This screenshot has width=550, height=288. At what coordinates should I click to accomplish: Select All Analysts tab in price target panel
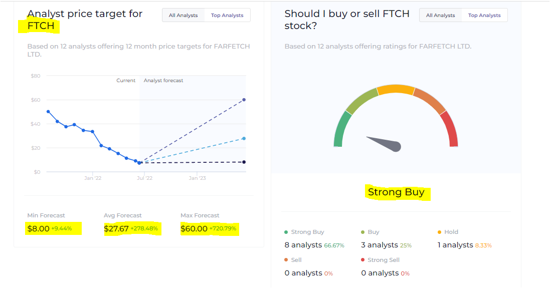(183, 16)
